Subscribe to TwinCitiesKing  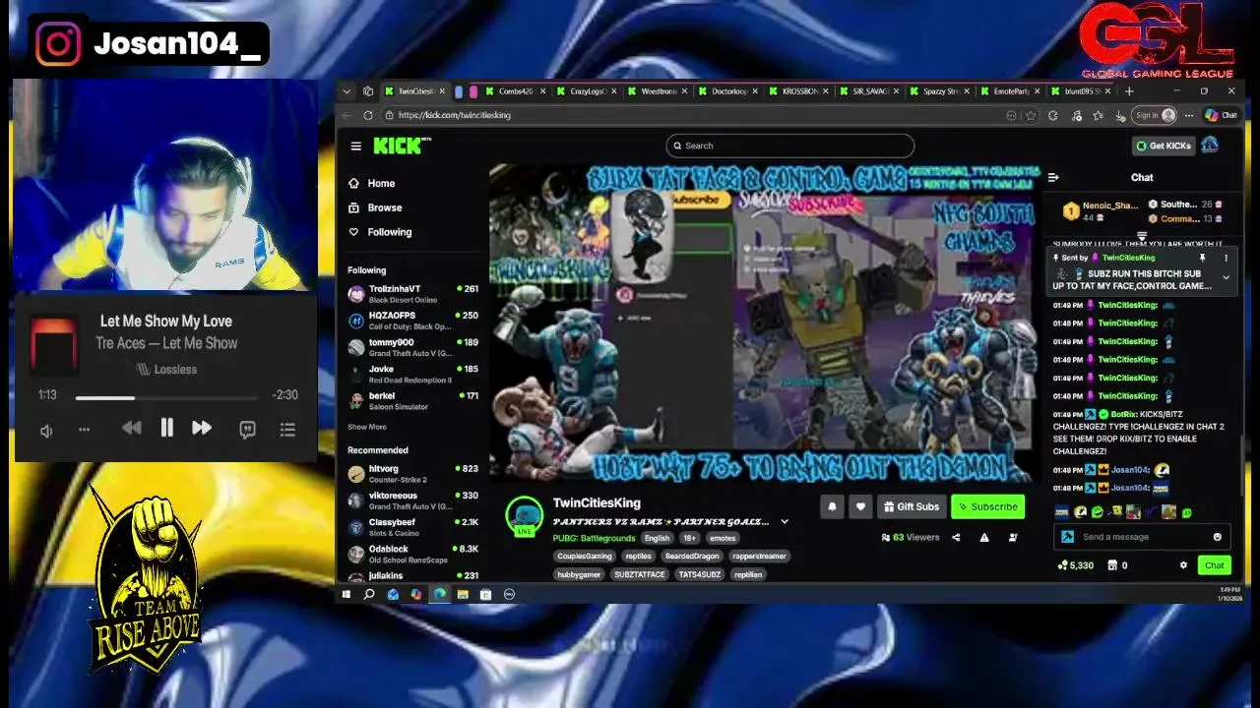coord(987,506)
